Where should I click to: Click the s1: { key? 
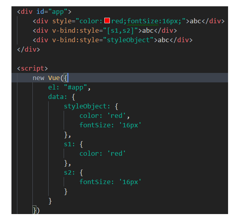tap(74, 144)
